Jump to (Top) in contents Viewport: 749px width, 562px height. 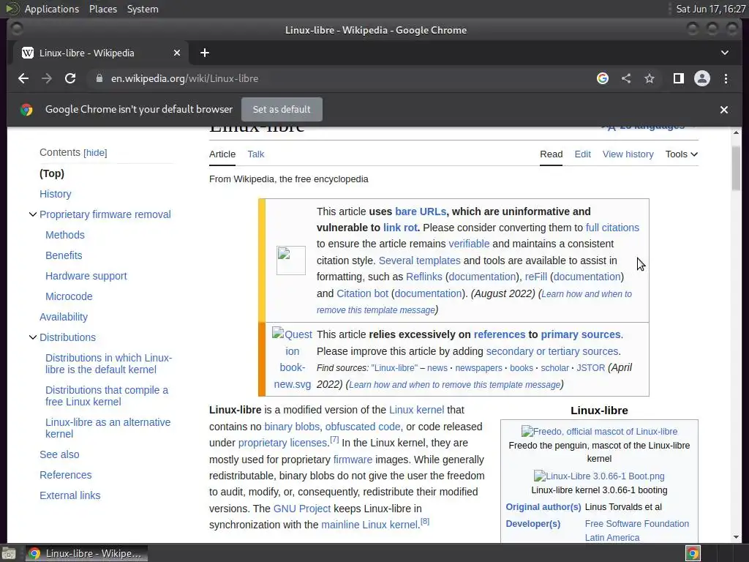click(x=52, y=173)
